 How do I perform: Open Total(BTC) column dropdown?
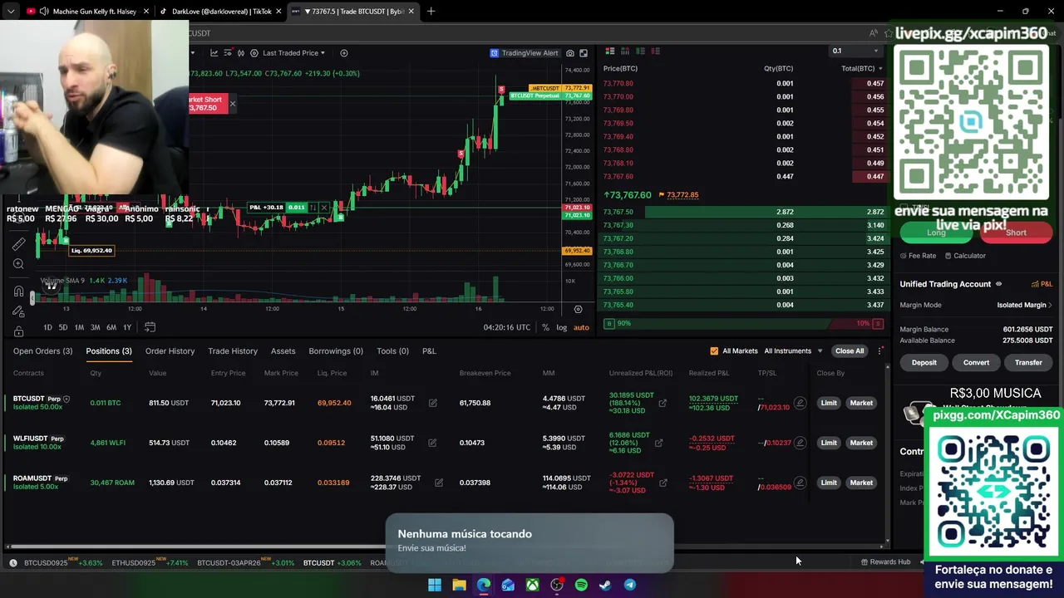(x=862, y=68)
